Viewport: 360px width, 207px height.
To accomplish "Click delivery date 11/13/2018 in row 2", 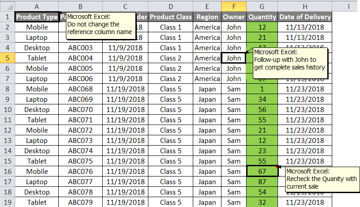I will click(305, 27).
